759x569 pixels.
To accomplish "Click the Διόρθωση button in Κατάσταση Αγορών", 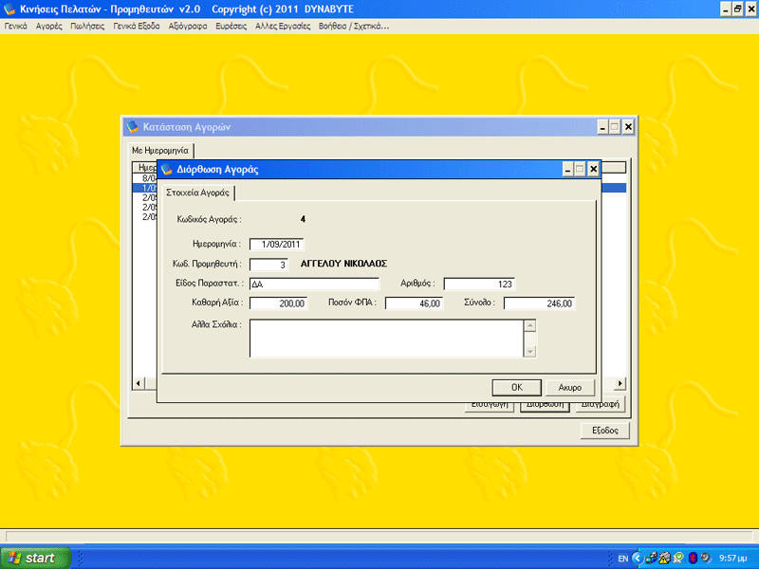I will (545, 405).
